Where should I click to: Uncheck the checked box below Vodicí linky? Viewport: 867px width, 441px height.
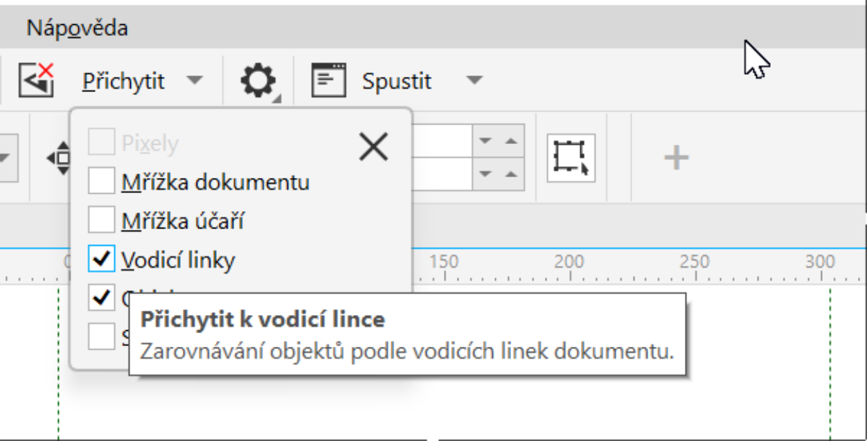coord(102,298)
